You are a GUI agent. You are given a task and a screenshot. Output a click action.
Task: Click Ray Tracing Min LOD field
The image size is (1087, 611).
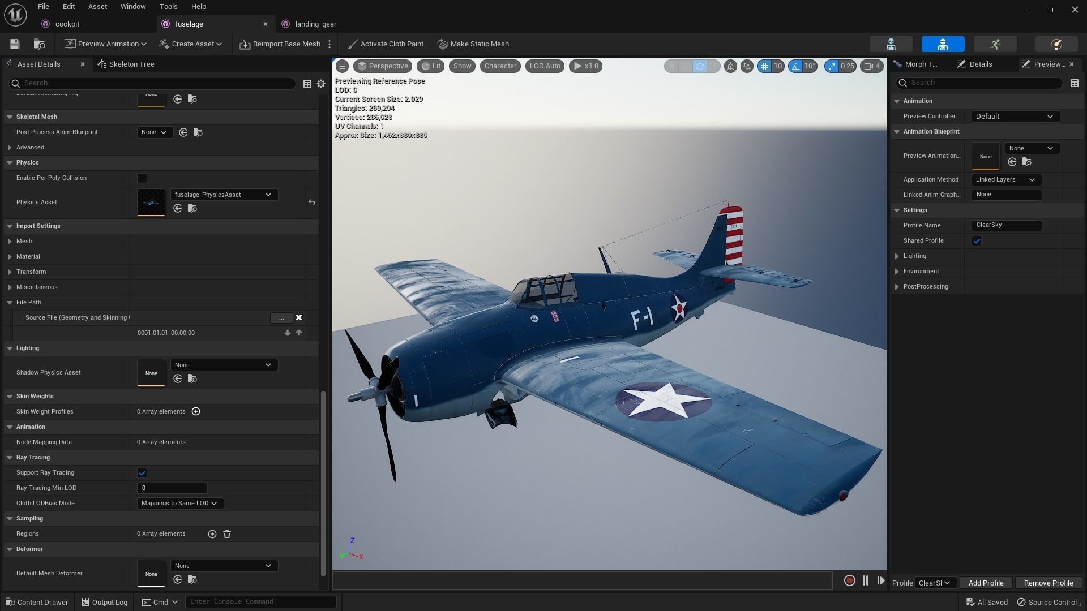(x=172, y=488)
